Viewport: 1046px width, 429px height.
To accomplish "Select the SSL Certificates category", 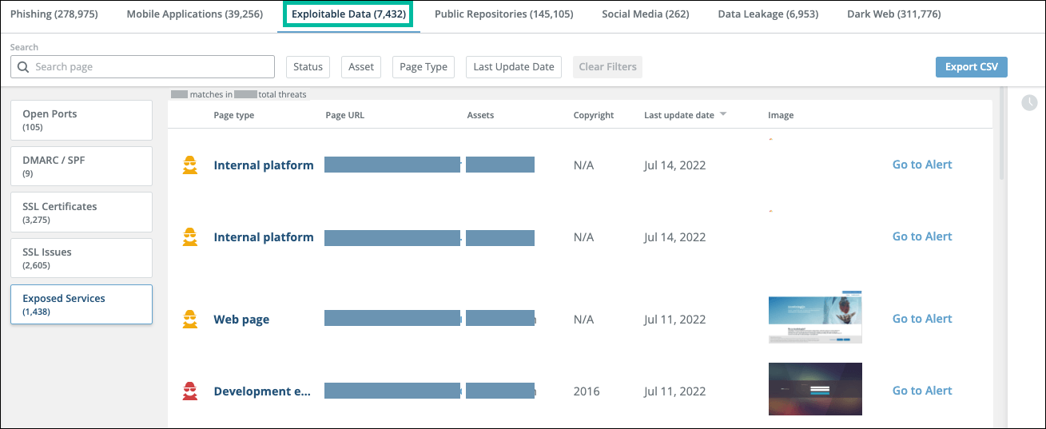I will 81,213.
